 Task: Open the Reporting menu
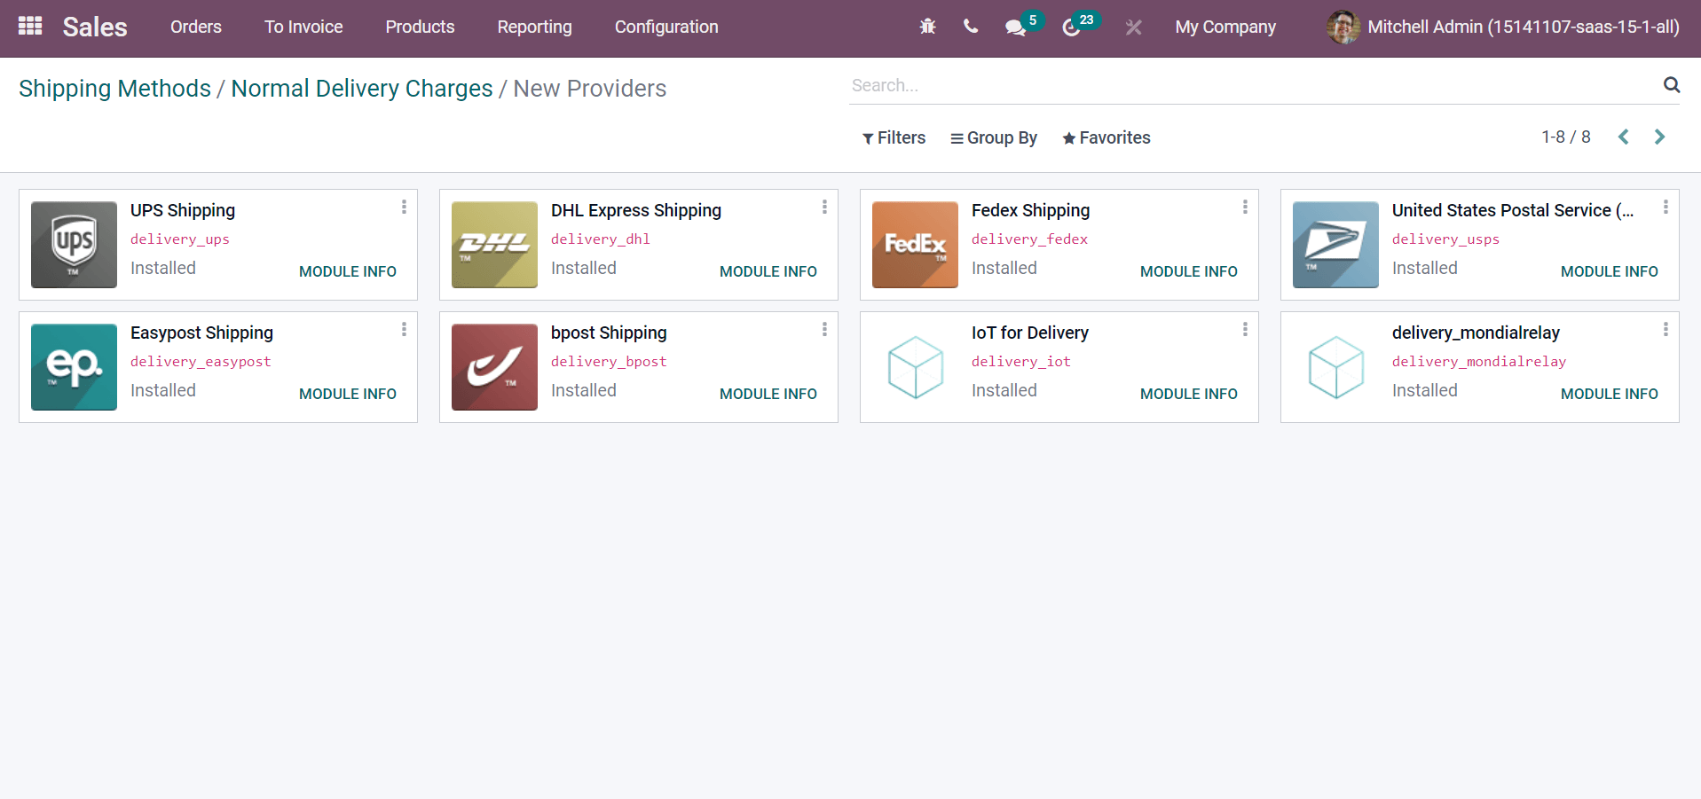coord(534,27)
